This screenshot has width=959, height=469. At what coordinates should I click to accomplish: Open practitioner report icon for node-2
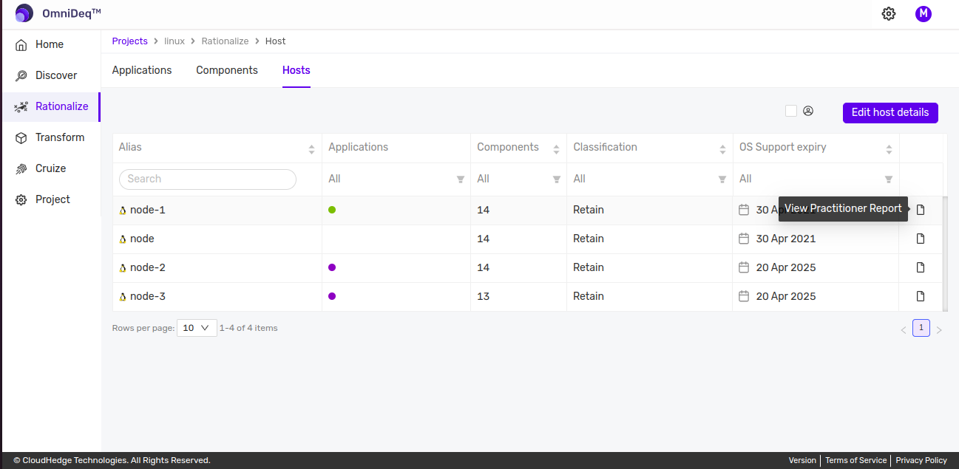click(921, 267)
